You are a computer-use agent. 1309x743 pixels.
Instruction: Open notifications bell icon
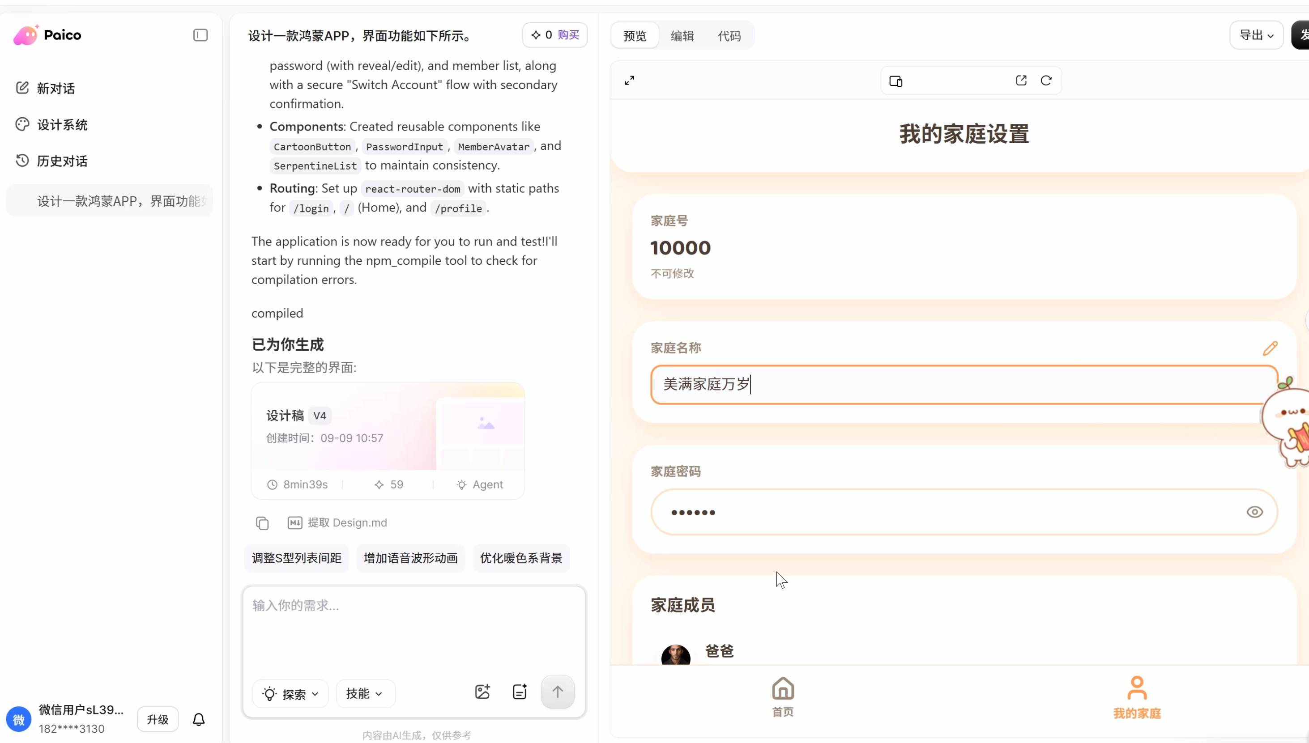pos(199,719)
